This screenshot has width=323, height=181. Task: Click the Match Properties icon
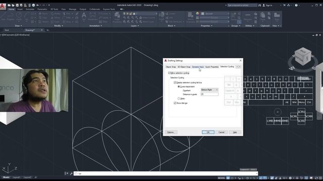(x=191, y=16)
